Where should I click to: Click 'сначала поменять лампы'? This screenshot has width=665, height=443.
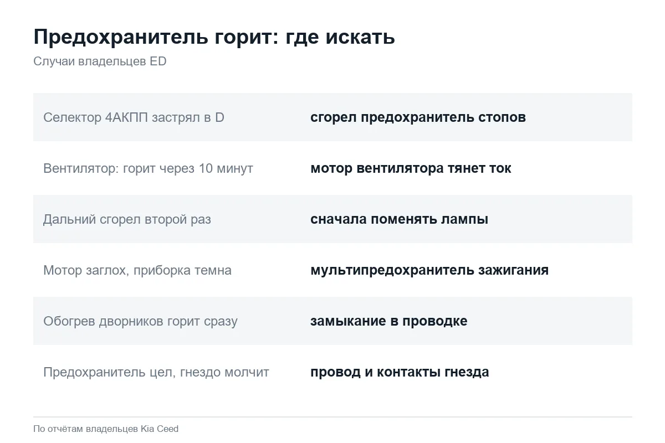click(399, 219)
